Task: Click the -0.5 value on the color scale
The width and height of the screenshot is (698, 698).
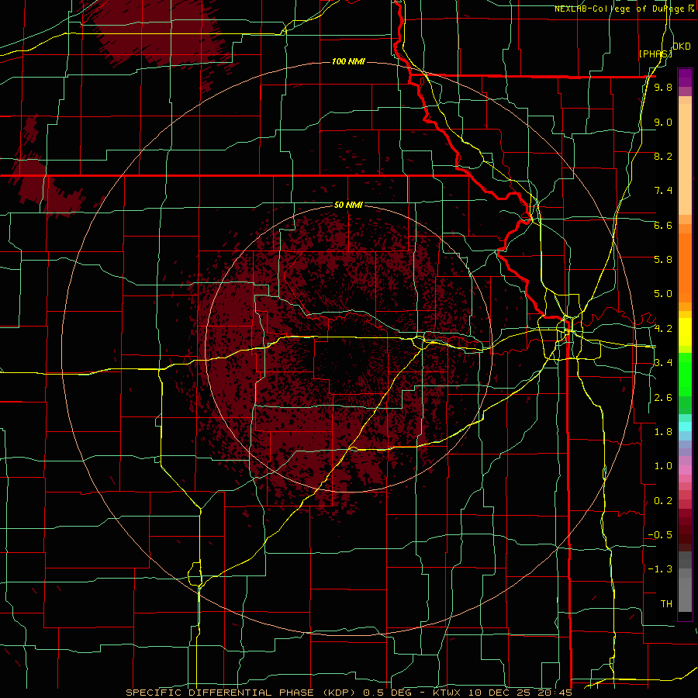Action: (x=660, y=535)
